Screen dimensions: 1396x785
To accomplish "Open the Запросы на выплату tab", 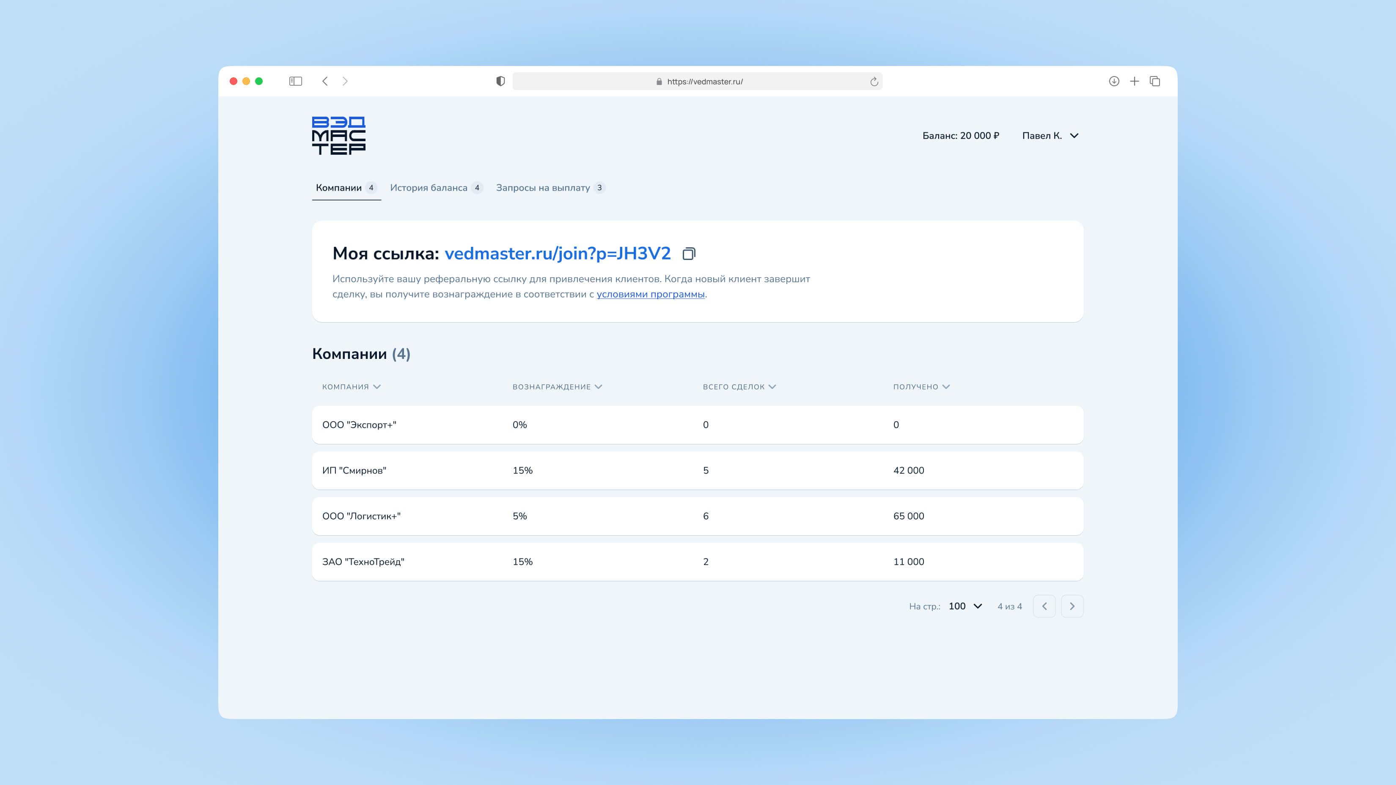I will (x=550, y=187).
